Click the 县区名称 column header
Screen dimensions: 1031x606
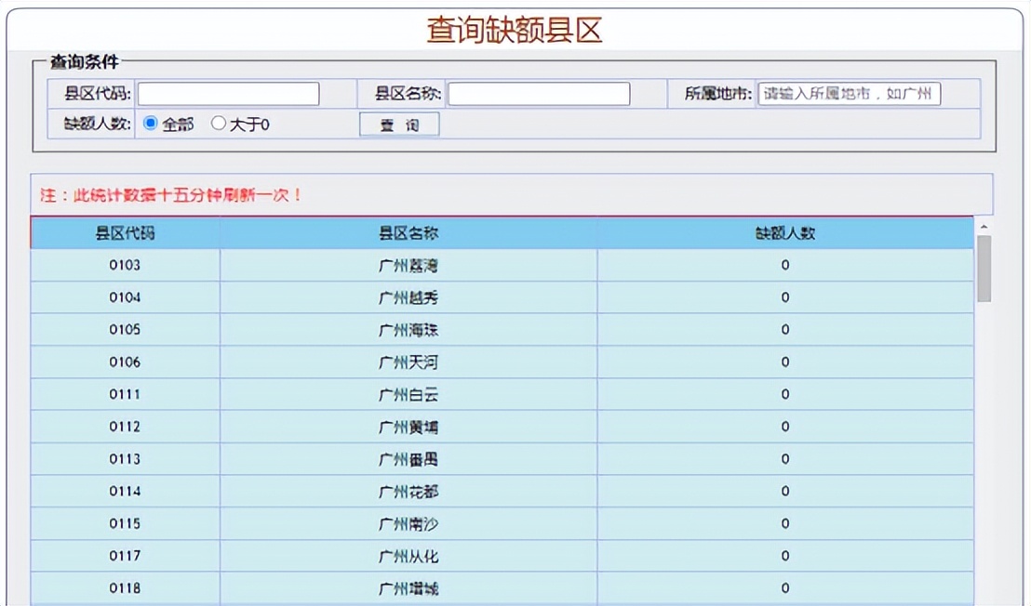[408, 233]
